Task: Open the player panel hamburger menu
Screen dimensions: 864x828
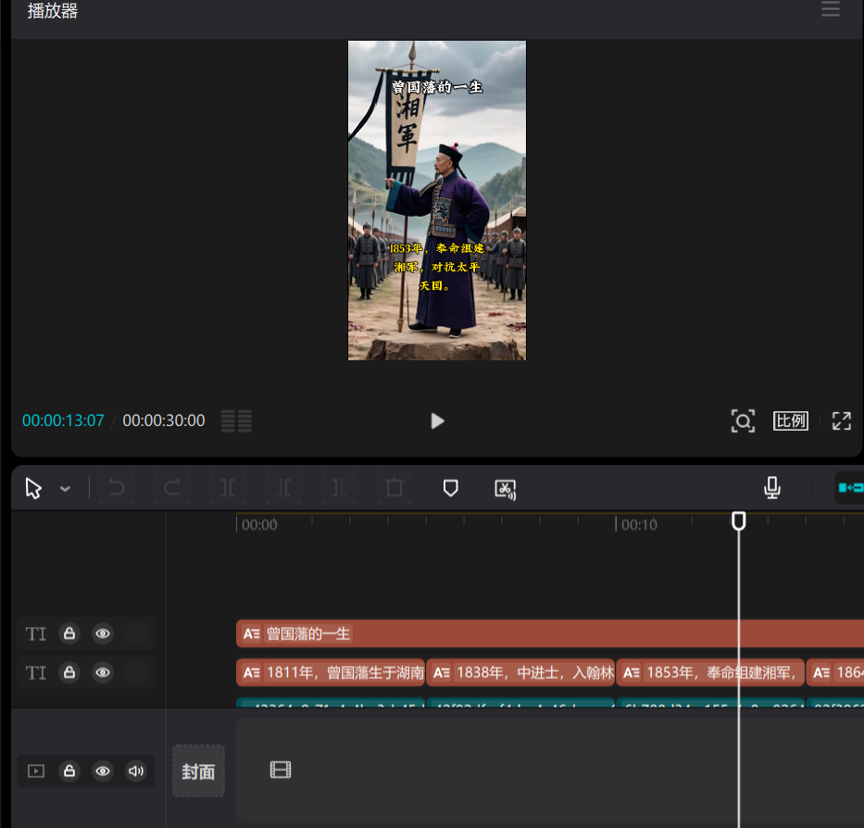Action: 830,9
